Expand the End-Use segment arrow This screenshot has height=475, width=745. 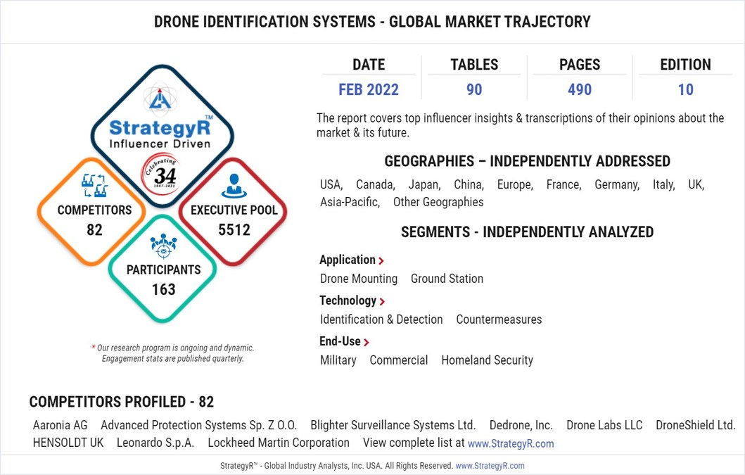click(366, 342)
